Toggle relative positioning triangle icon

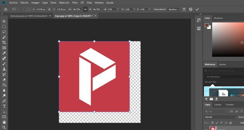49,9
